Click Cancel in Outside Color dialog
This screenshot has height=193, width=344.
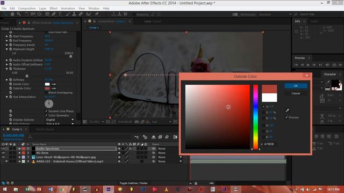tap(296, 93)
